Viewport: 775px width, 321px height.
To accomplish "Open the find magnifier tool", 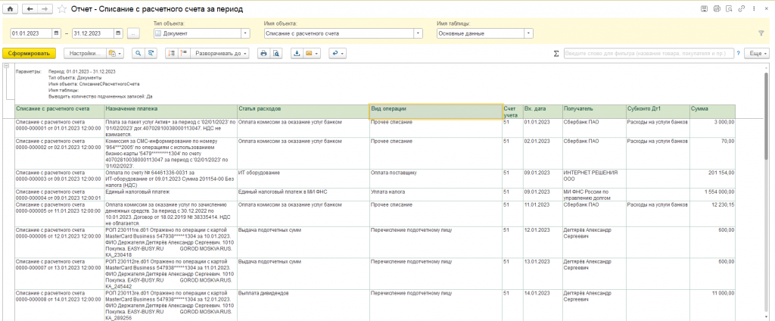I will click(x=138, y=54).
